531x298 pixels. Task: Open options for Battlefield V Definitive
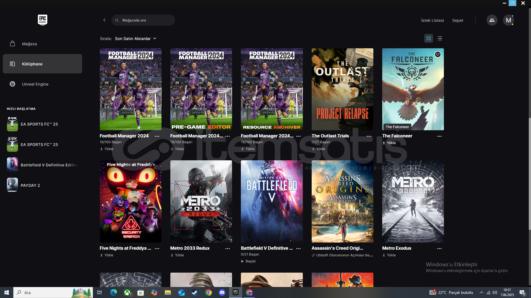tap(298, 249)
